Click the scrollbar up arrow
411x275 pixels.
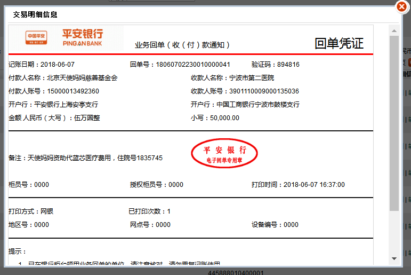click(394, 31)
